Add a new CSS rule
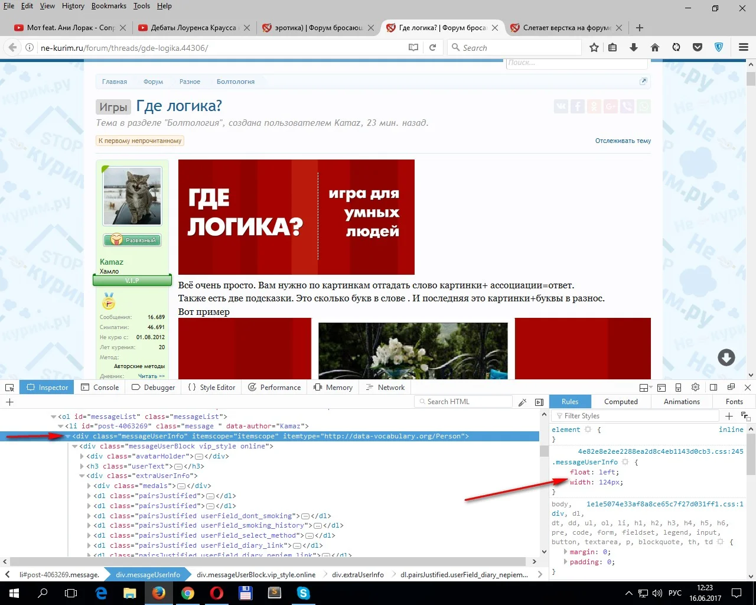Screen dimensions: 756x605 coord(729,416)
